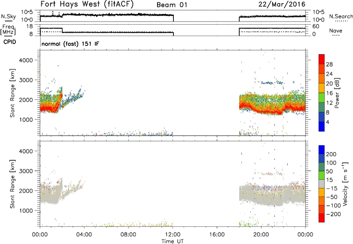The image size is (353, 244).
Task: Select the "normal (fast) 151 IF" mode text
Action: (70, 44)
